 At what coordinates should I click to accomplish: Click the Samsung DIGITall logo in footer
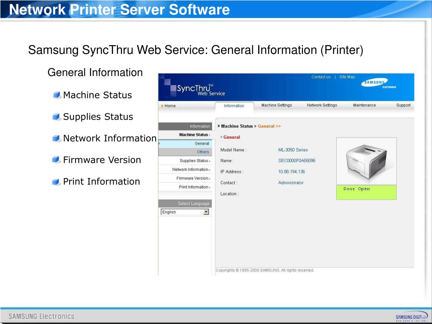tap(412, 316)
